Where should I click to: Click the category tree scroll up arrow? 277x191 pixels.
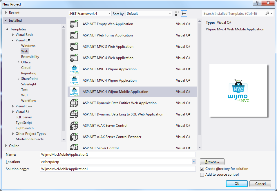click(64, 27)
